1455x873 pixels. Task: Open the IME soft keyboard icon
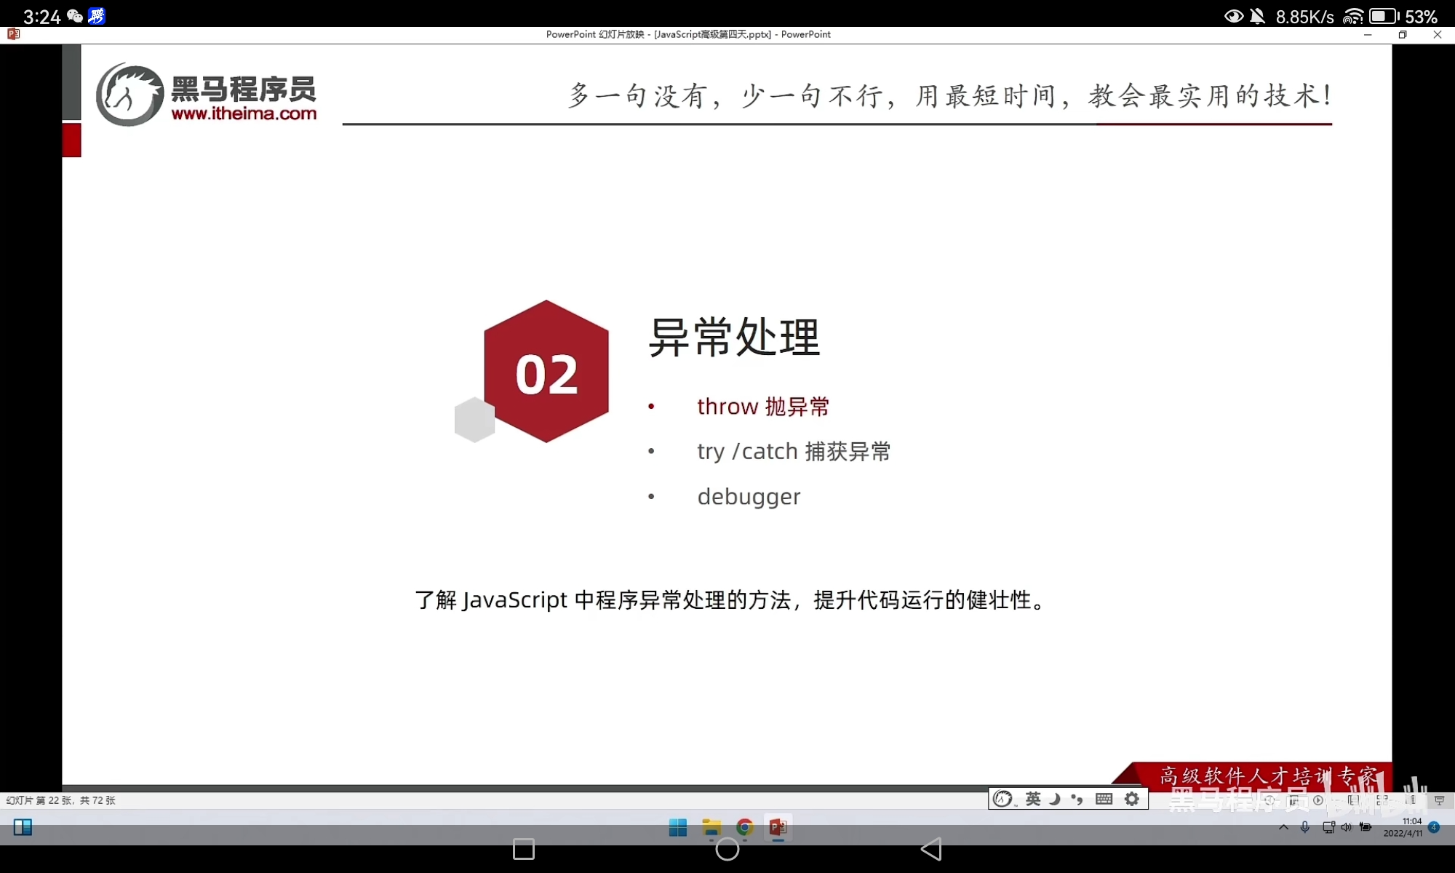click(x=1104, y=799)
